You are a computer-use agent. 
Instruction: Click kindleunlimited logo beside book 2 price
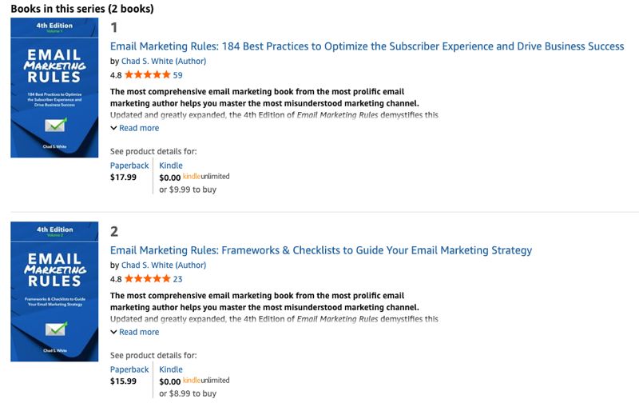pyautogui.click(x=206, y=381)
